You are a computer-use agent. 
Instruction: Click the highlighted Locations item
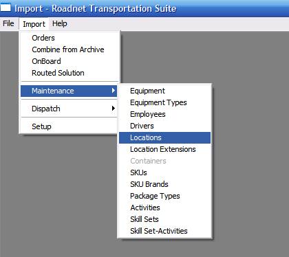click(164, 137)
